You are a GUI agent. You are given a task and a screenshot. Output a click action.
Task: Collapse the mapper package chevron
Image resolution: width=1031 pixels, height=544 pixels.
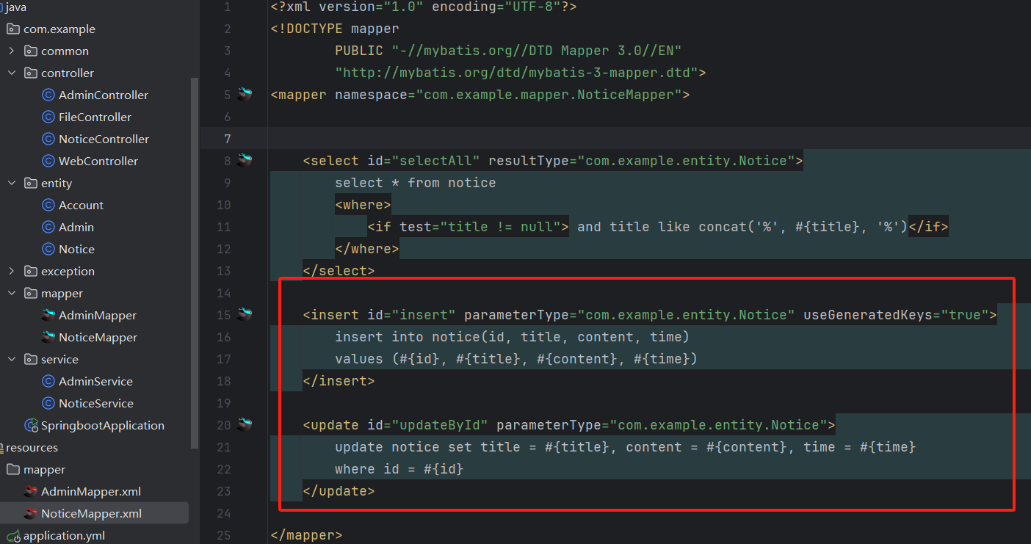pyautogui.click(x=12, y=293)
